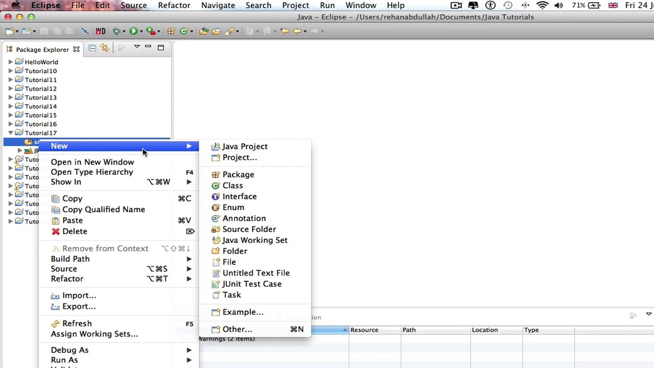Open the Back history dropdown arrow

click(x=305, y=31)
